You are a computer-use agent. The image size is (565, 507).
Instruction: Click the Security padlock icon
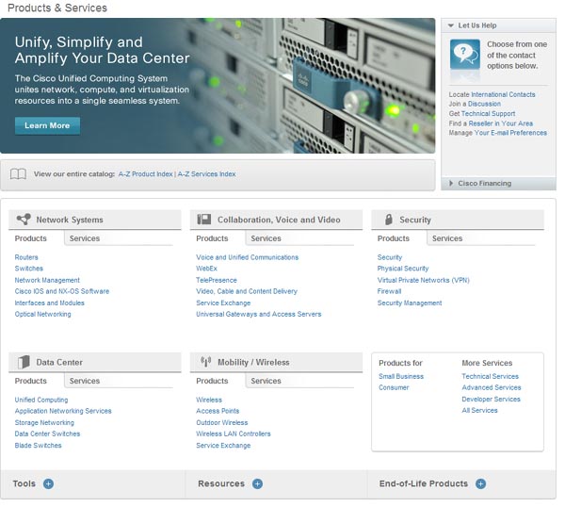pos(388,220)
